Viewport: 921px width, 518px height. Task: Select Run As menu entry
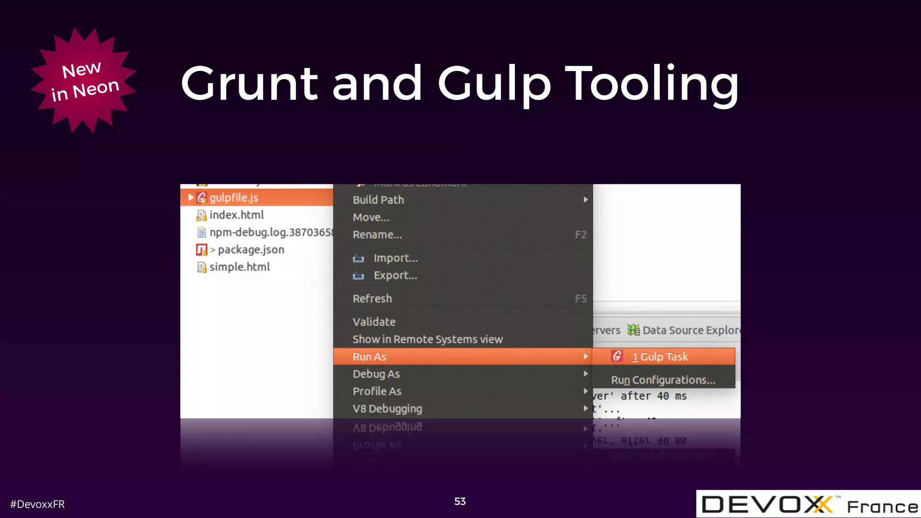tap(463, 357)
